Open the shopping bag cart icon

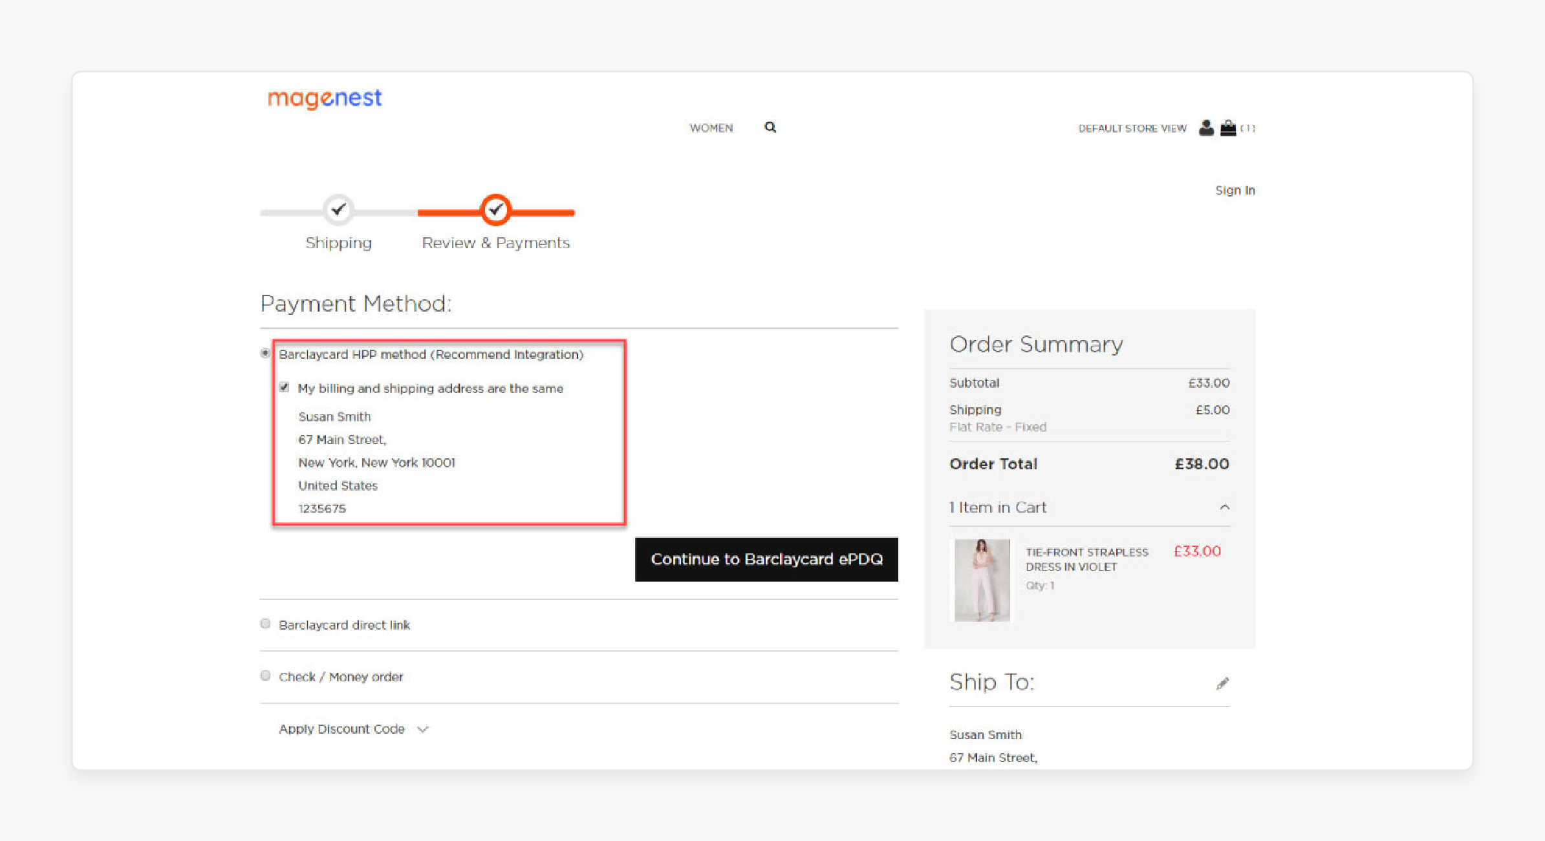pos(1227,128)
